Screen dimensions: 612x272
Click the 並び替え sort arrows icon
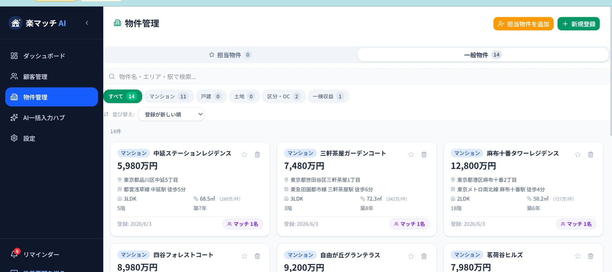(106, 114)
